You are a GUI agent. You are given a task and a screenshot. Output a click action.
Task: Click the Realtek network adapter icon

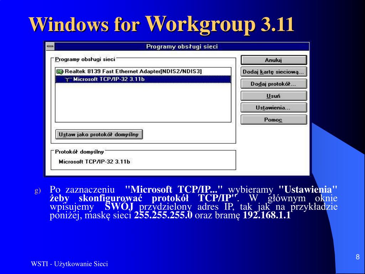(x=60, y=71)
